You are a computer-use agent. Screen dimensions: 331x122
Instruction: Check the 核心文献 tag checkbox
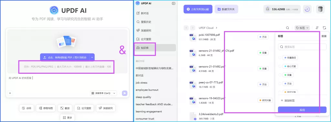pyautogui.click(x=280, y=66)
